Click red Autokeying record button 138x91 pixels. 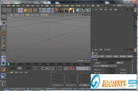(69, 68)
